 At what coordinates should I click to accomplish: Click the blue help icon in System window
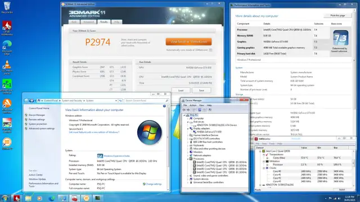click(x=164, y=106)
